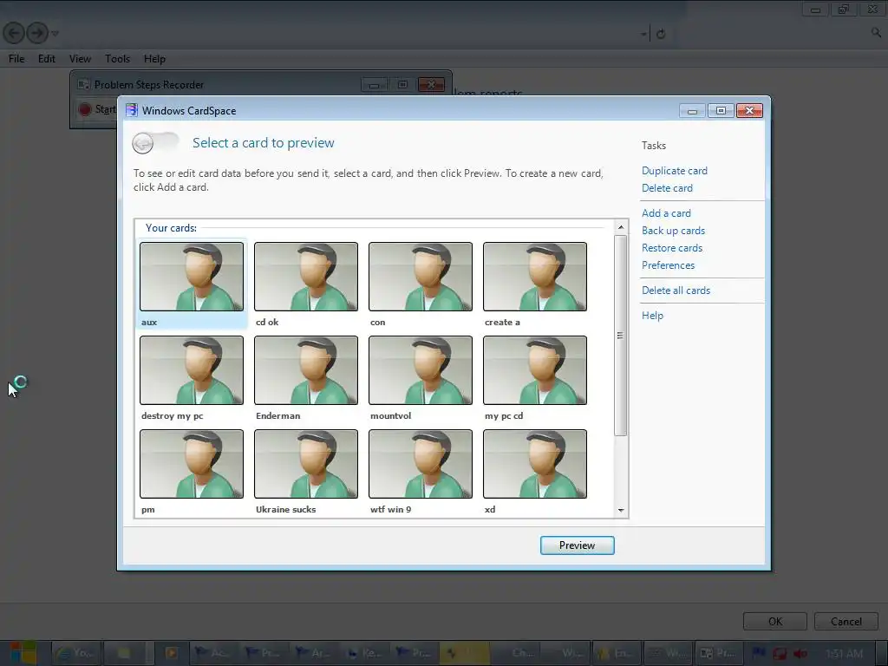Image resolution: width=888 pixels, height=666 pixels.
Task: Select the 'con' card thumbnail
Action: click(x=421, y=277)
